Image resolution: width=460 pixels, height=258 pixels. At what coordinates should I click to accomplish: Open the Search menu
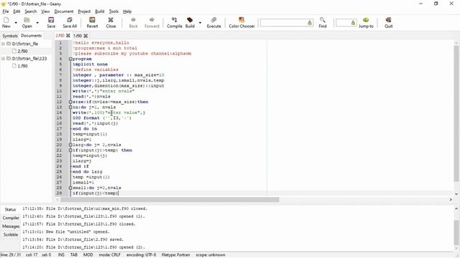tap(30, 11)
